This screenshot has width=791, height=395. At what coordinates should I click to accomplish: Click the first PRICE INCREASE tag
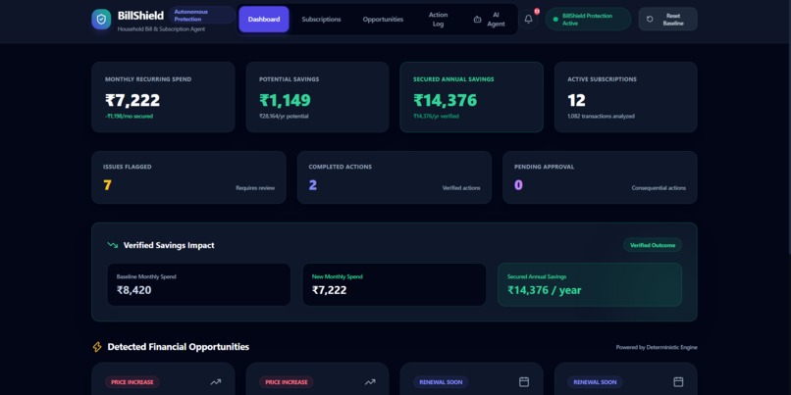click(x=132, y=382)
